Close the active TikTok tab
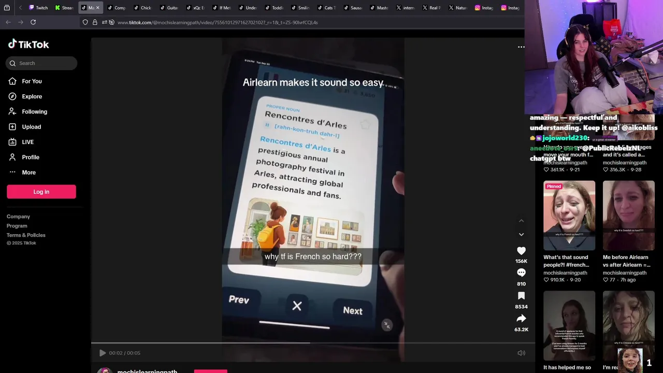The height and width of the screenshot is (373, 663). pos(97,8)
